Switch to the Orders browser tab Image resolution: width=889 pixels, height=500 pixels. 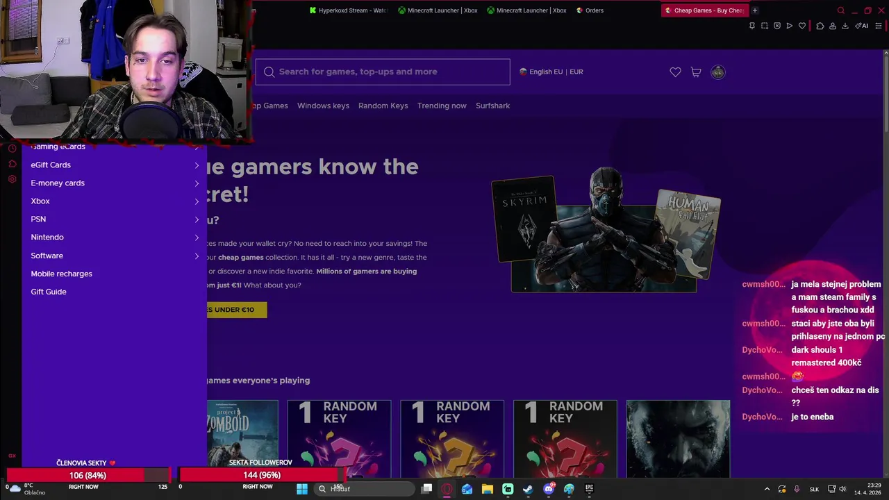click(x=590, y=10)
